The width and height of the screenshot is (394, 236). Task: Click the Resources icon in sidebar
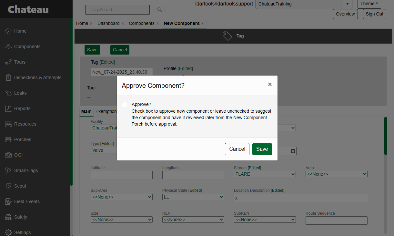pos(8,124)
